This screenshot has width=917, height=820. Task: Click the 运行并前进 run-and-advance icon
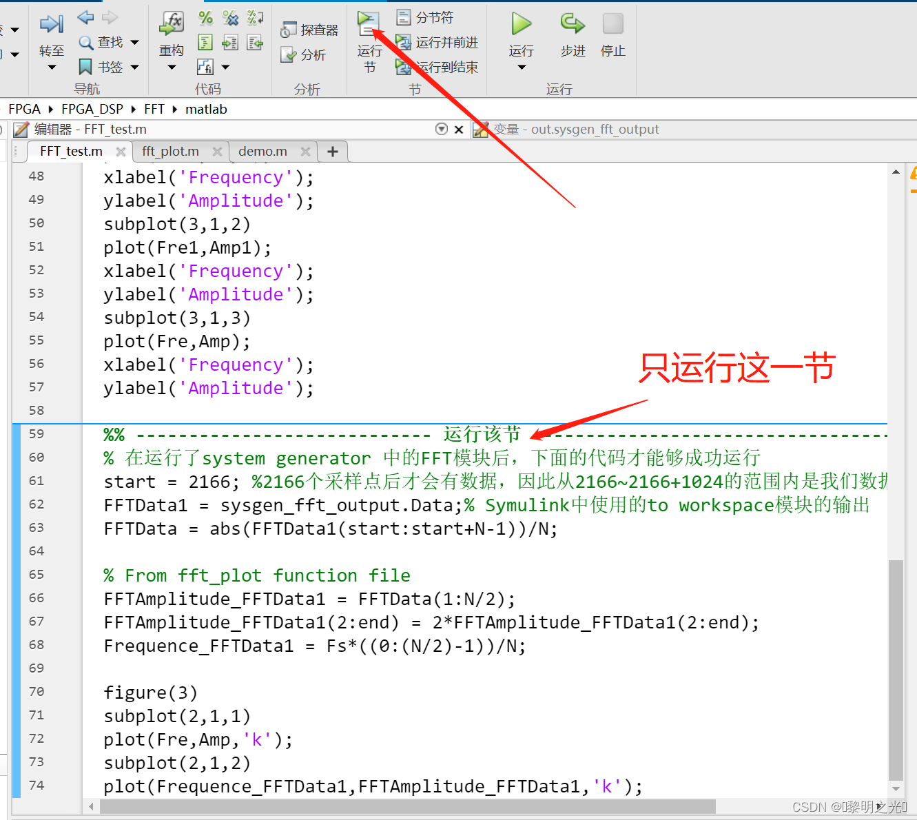(438, 42)
